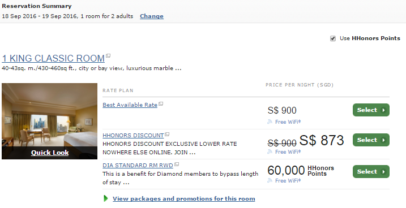Open Quick Look on room photo
Screen dimensions: 406x208
[x=50, y=153]
